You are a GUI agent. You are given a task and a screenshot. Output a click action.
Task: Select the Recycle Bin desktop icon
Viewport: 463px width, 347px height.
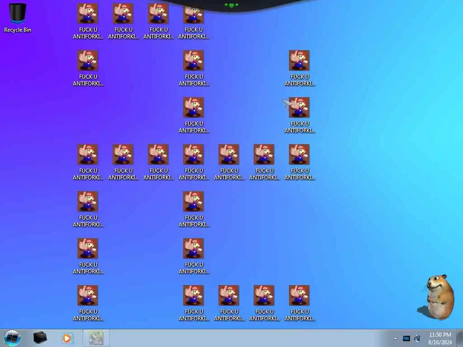pyautogui.click(x=18, y=18)
